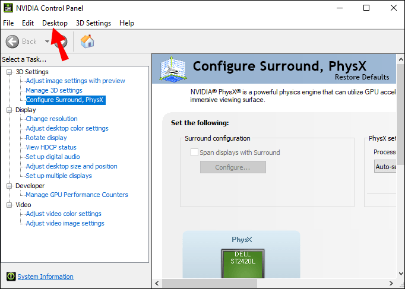Click the Back button label
Screen dimensions: 405x289
(x=29, y=42)
